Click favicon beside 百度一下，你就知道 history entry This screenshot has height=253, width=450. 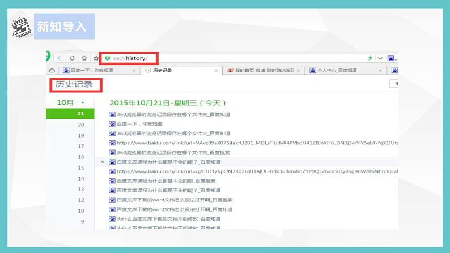coord(112,124)
